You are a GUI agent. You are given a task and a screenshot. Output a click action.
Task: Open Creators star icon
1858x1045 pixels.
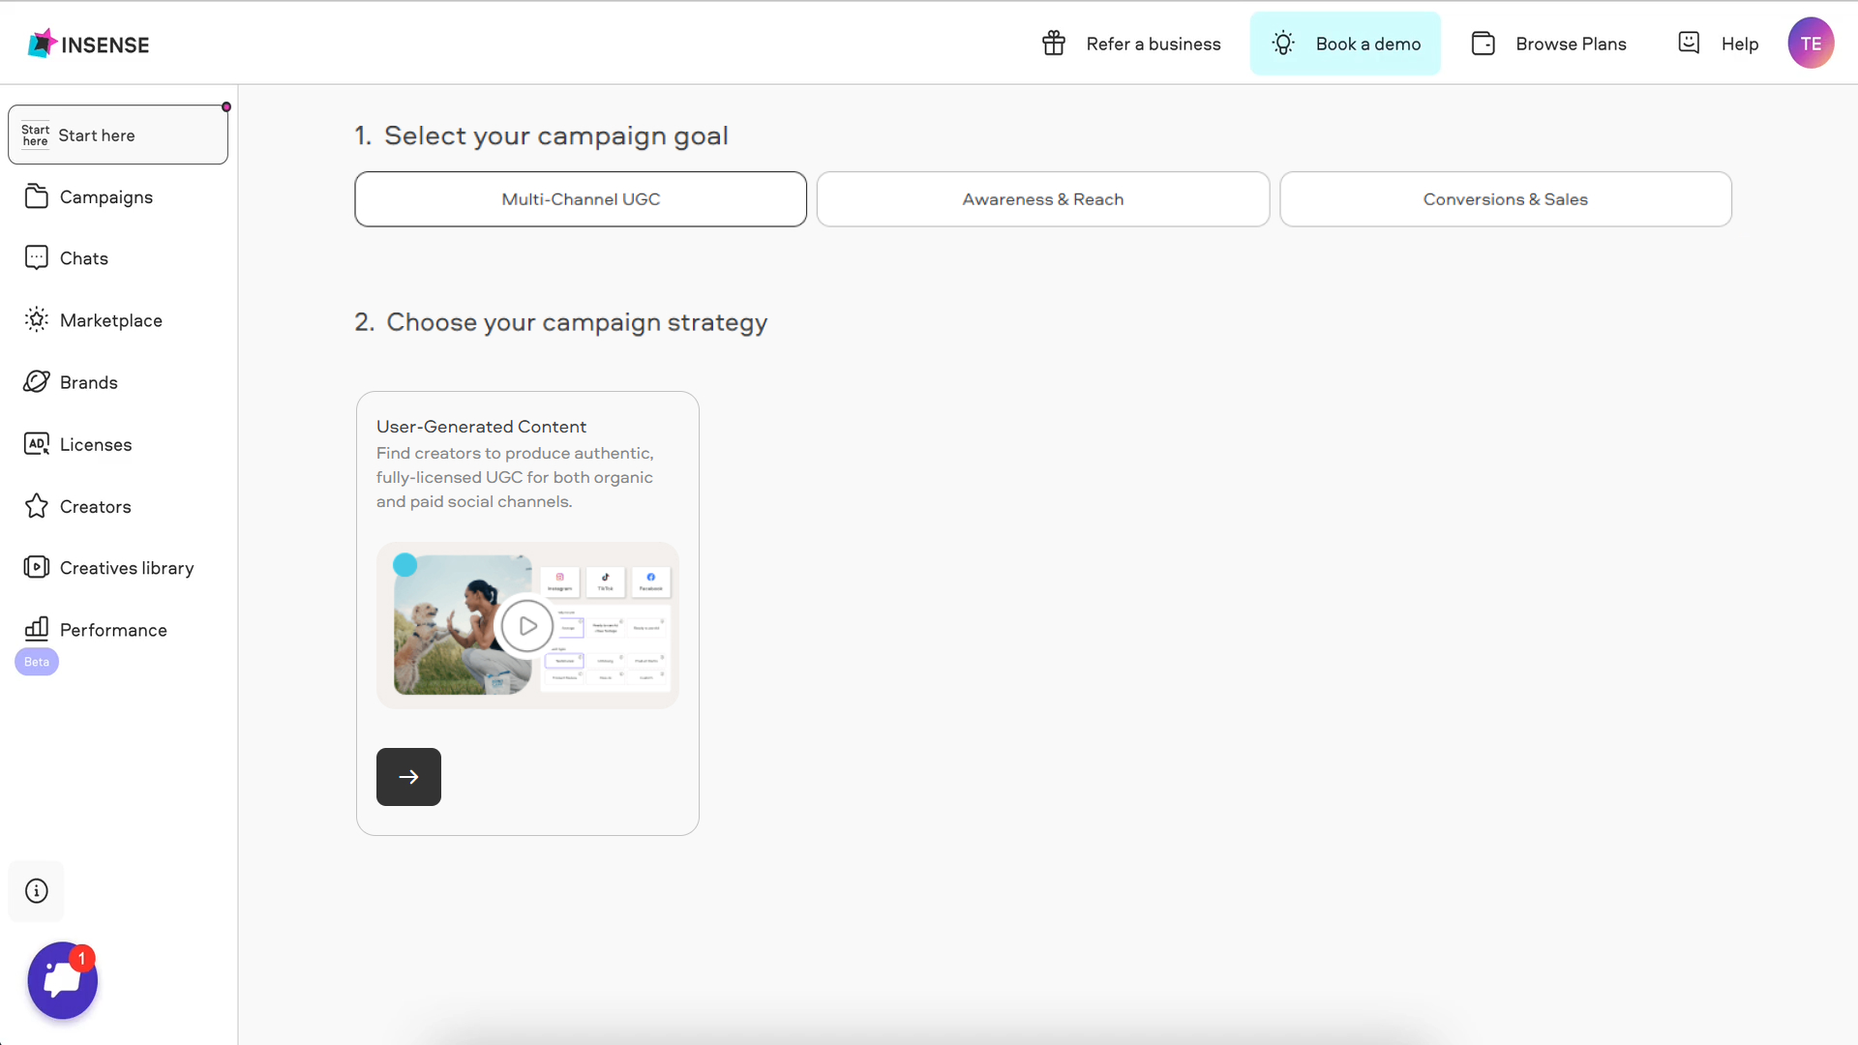(37, 506)
